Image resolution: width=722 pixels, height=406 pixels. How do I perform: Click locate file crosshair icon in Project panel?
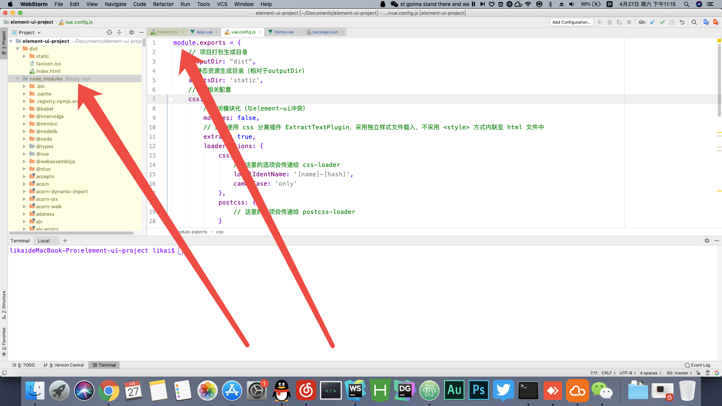109,32
